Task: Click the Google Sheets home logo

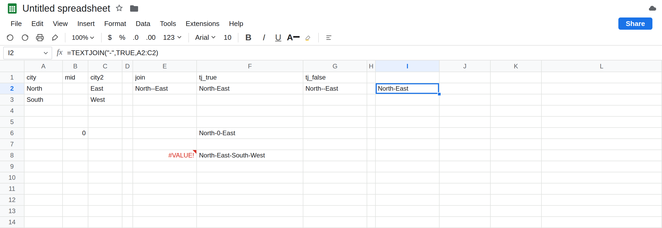Action: (x=12, y=8)
